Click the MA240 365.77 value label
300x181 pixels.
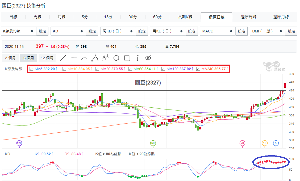click(215, 69)
